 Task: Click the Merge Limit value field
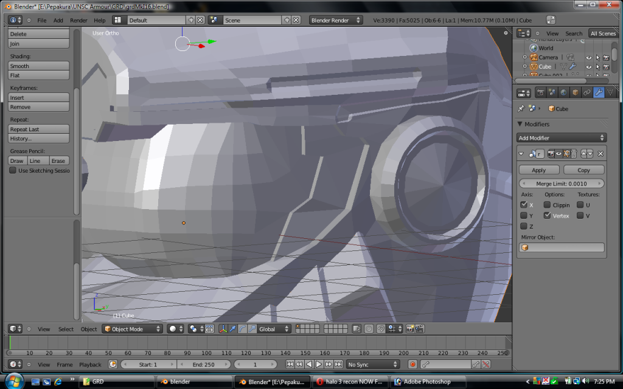click(x=562, y=184)
